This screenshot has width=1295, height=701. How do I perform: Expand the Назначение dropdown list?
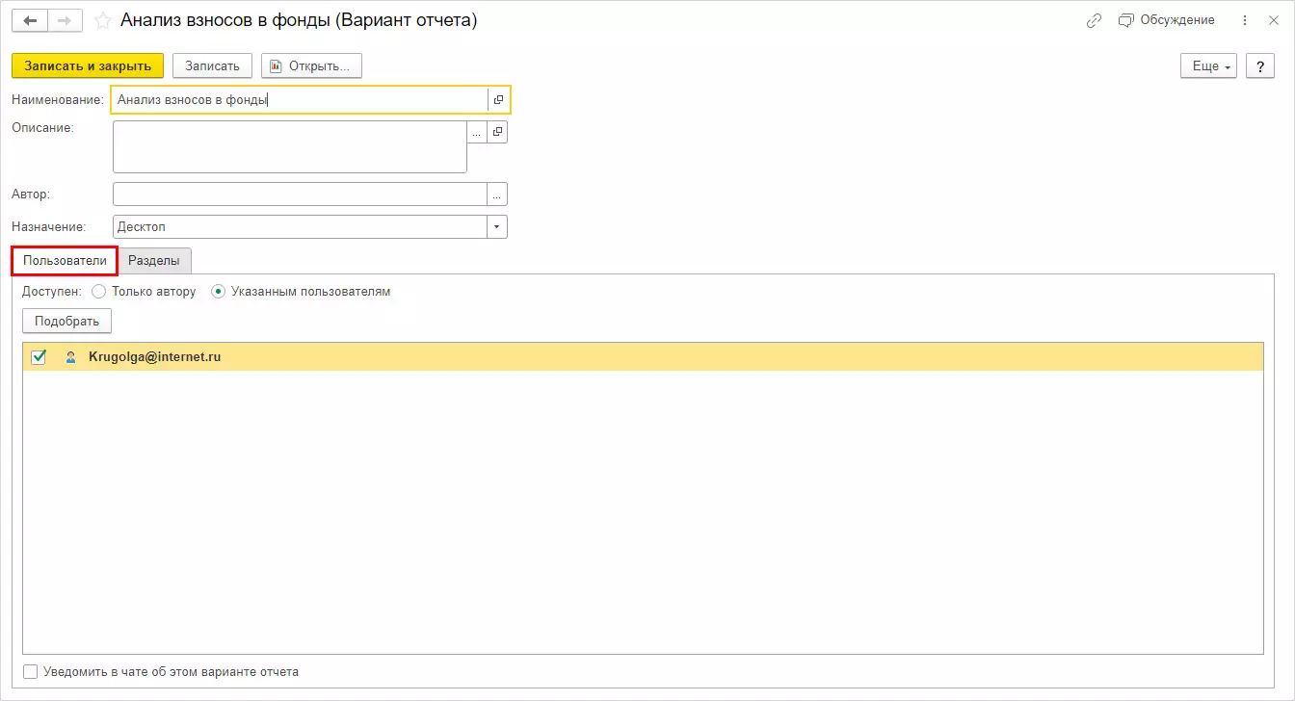pyautogui.click(x=497, y=226)
